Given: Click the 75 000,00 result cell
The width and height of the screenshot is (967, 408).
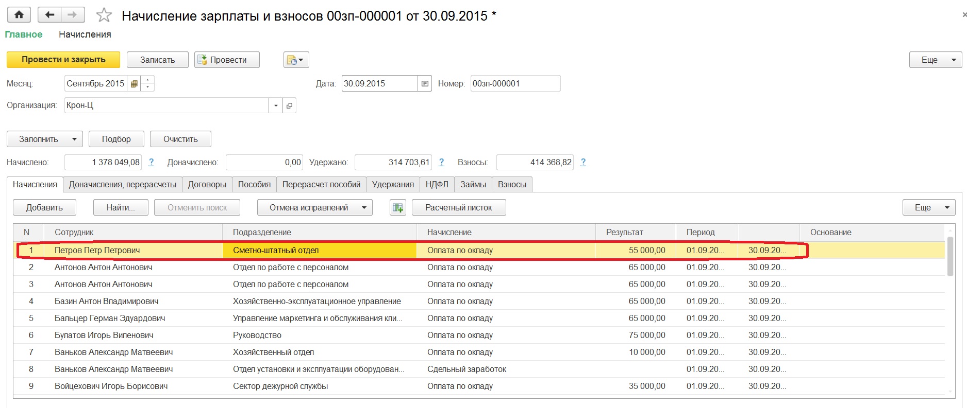Looking at the screenshot, I should 636,335.
